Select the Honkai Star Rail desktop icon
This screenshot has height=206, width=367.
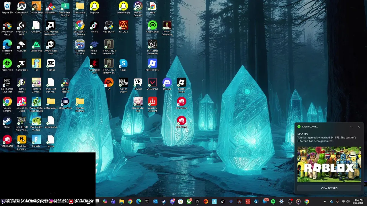138,104
